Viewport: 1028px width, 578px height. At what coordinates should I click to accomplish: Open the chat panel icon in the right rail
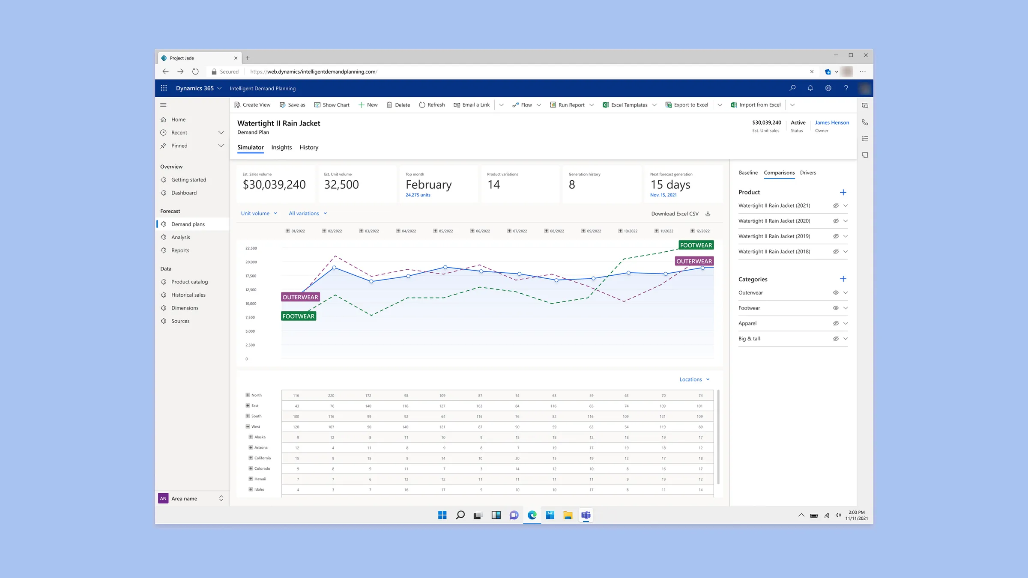[x=865, y=106]
